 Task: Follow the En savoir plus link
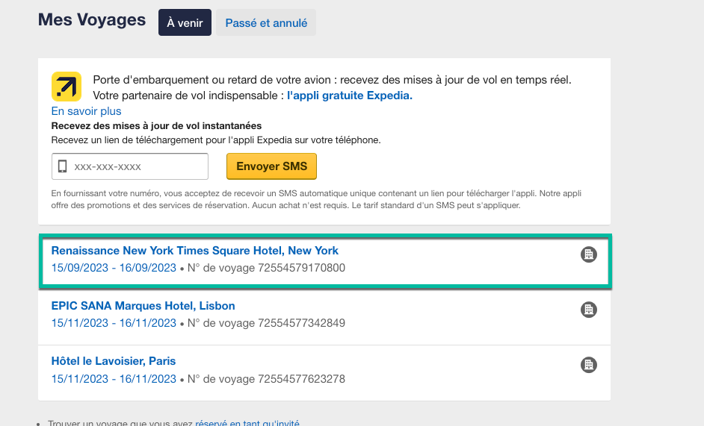(86, 111)
